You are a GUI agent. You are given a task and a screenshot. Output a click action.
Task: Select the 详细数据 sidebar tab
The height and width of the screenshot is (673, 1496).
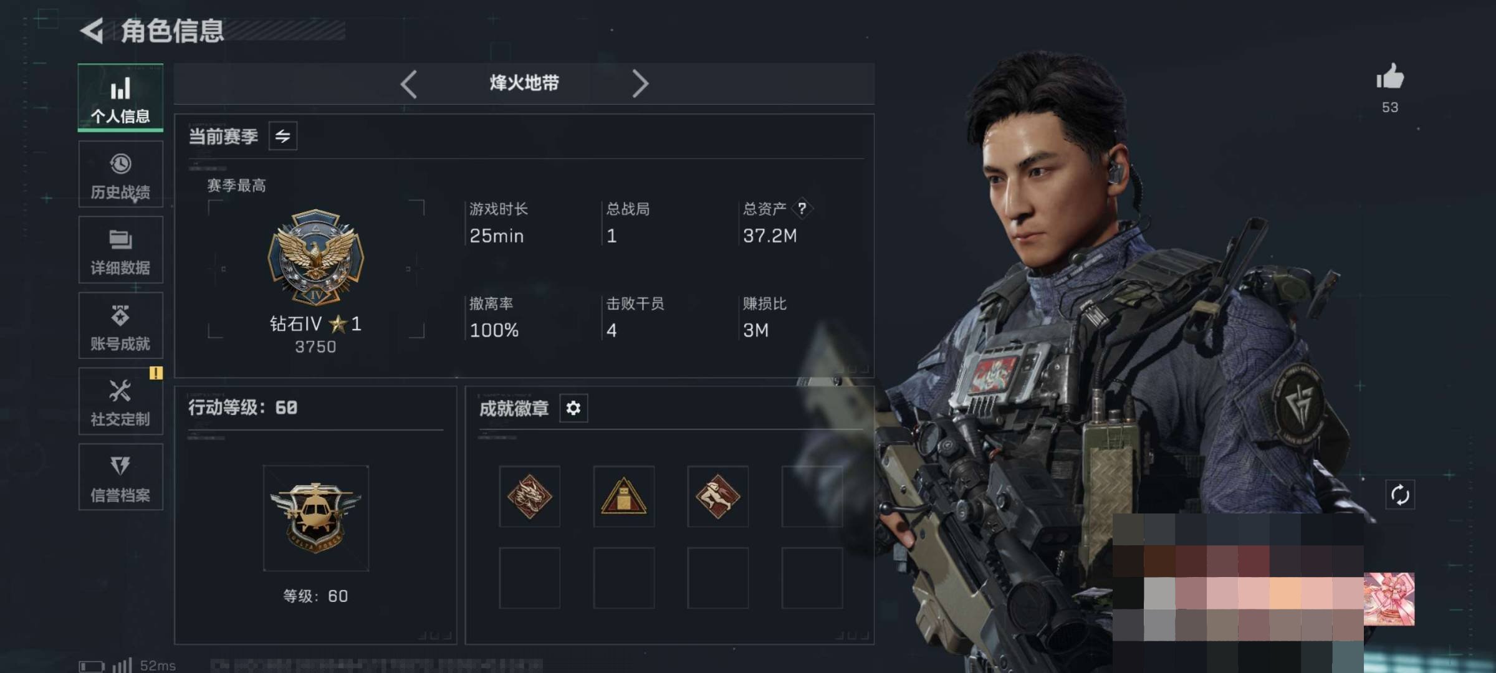pos(120,250)
